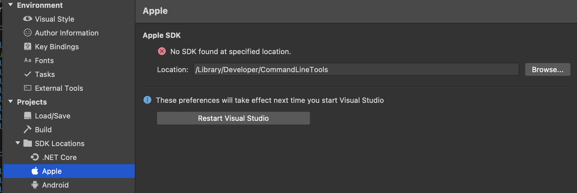
Task: Click the Android robot icon
Action: [35, 185]
